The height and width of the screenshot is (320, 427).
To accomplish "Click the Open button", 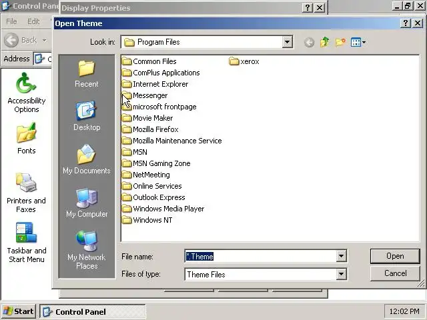I will (395, 256).
